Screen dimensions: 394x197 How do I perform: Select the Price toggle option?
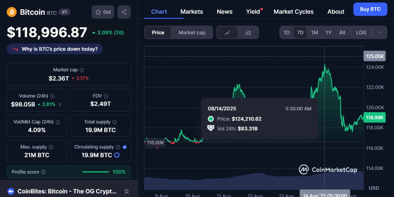pyautogui.click(x=158, y=32)
